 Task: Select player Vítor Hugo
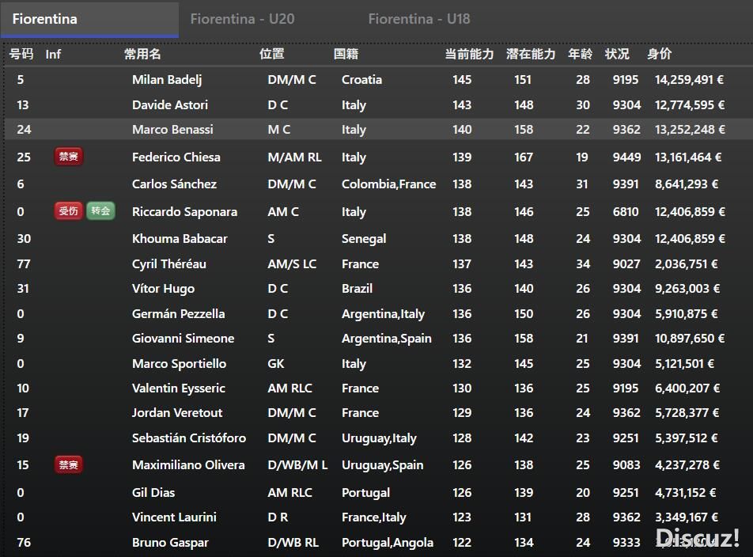tap(163, 289)
